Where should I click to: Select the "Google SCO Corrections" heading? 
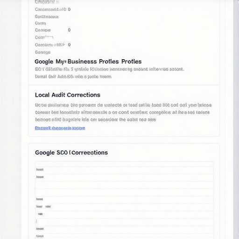tap(71, 153)
